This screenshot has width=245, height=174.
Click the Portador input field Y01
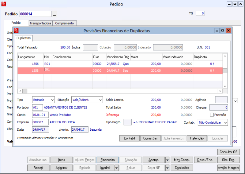point(37,107)
